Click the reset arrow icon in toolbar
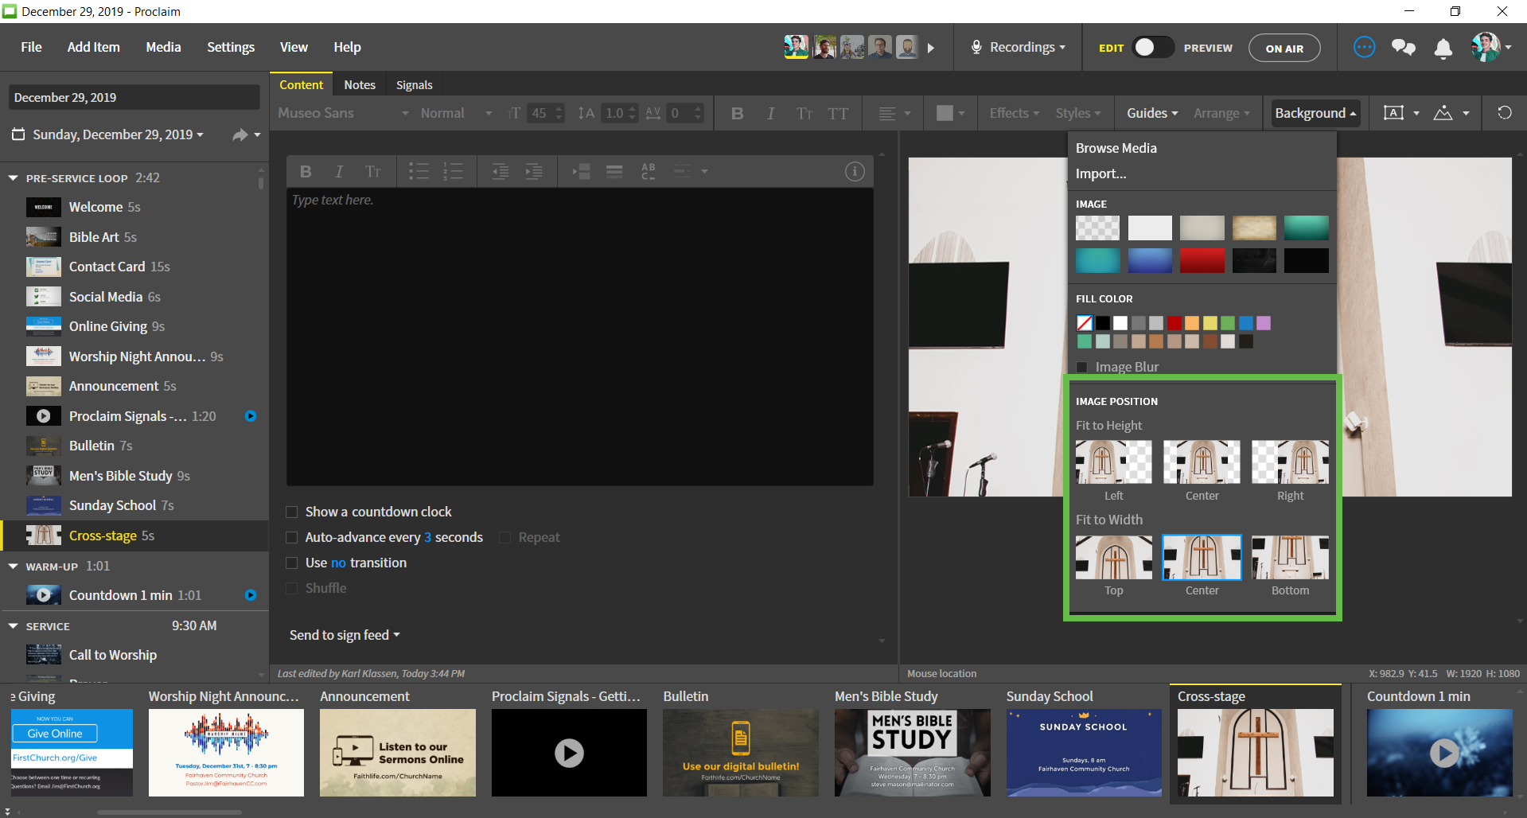This screenshot has width=1527, height=818. pyautogui.click(x=1504, y=113)
